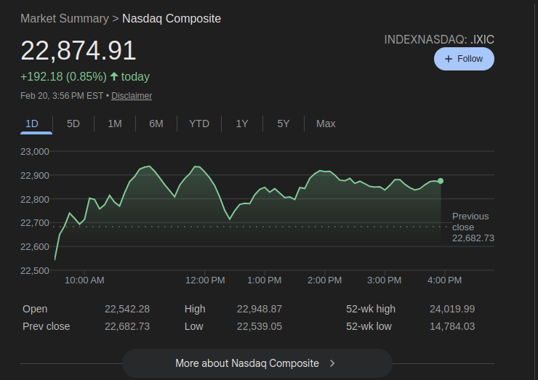Click the 22,500 y-axis label
The height and width of the screenshot is (380, 538).
coord(35,271)
